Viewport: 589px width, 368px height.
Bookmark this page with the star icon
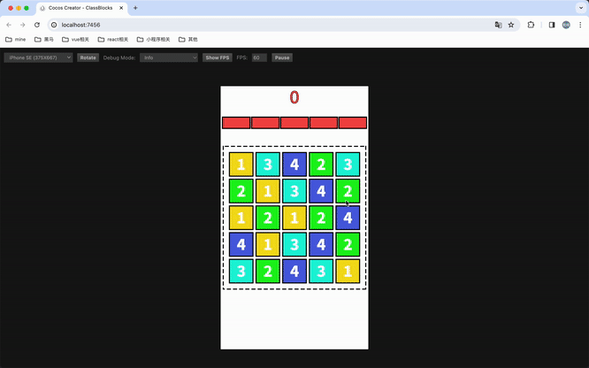pos(511,25)
